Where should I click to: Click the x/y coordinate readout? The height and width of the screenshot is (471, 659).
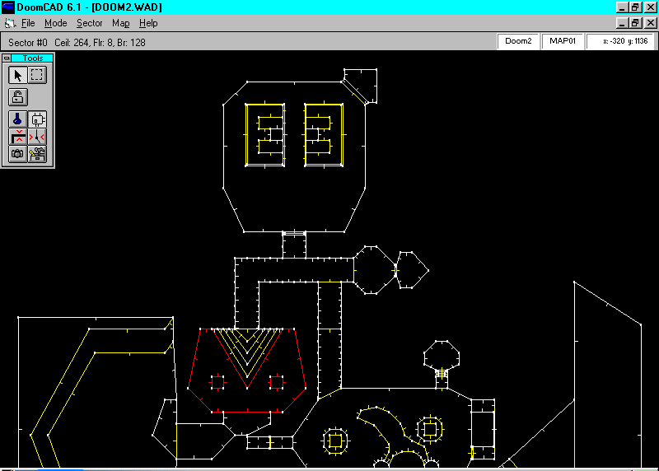[x=620, y=41]
